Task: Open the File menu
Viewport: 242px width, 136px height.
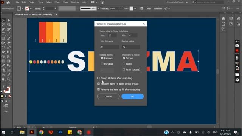Action: click(x=17, y=2)
